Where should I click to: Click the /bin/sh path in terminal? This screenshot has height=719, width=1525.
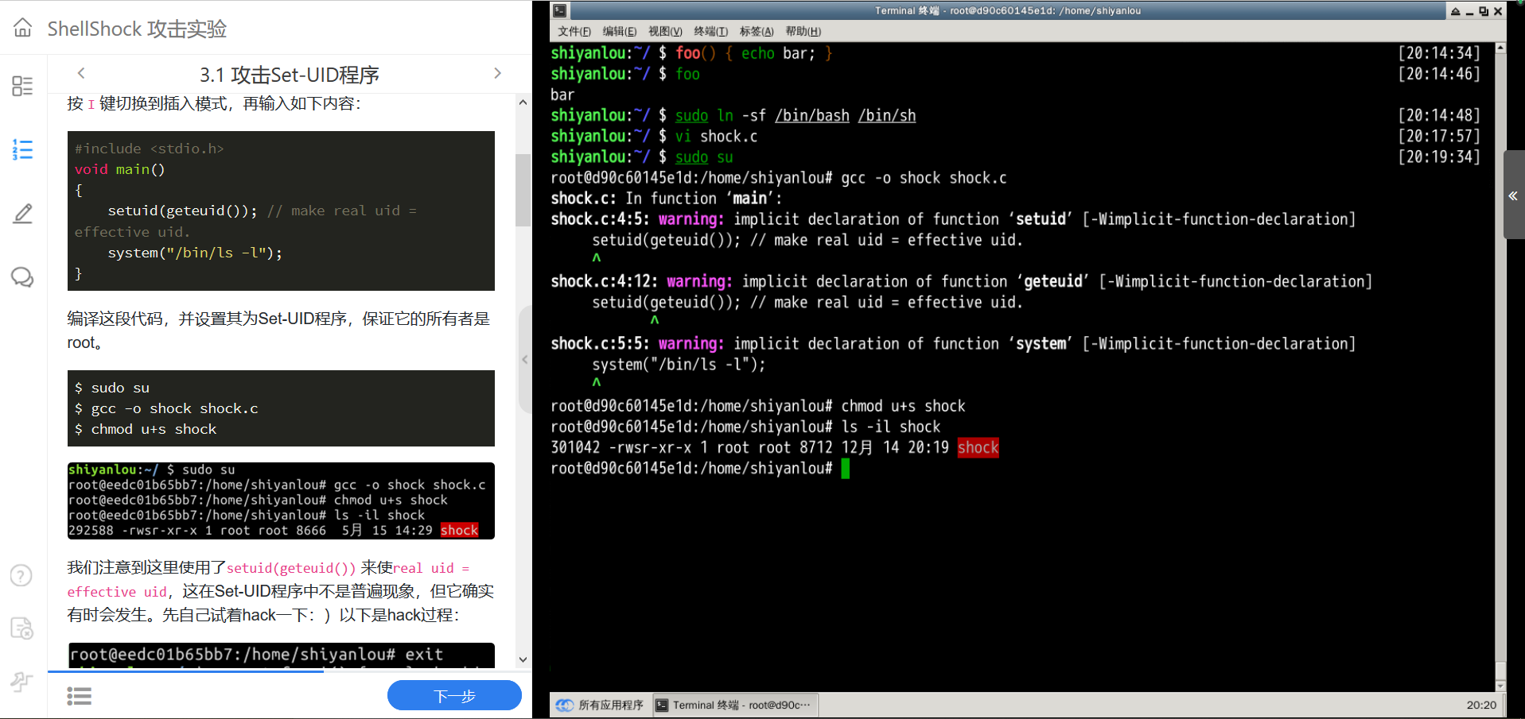(887, 116)
